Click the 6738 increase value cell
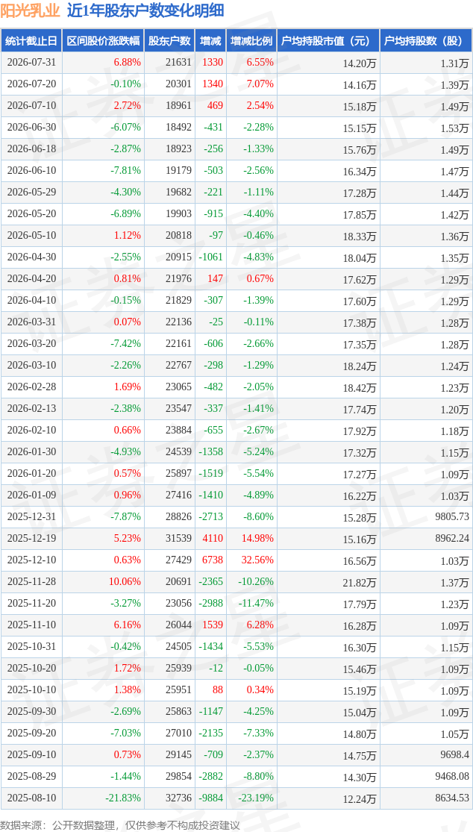Screen dimensions: 473x832 (210, 560)
